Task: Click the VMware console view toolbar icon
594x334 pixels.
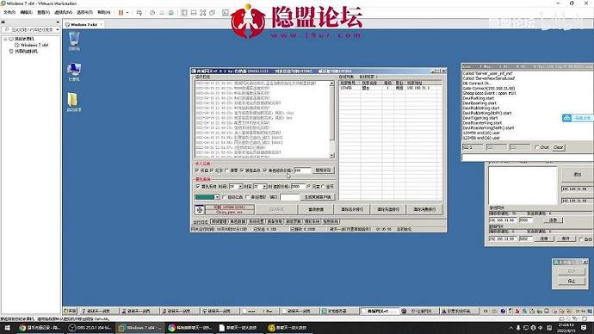Action: click(x=225, y=13)
